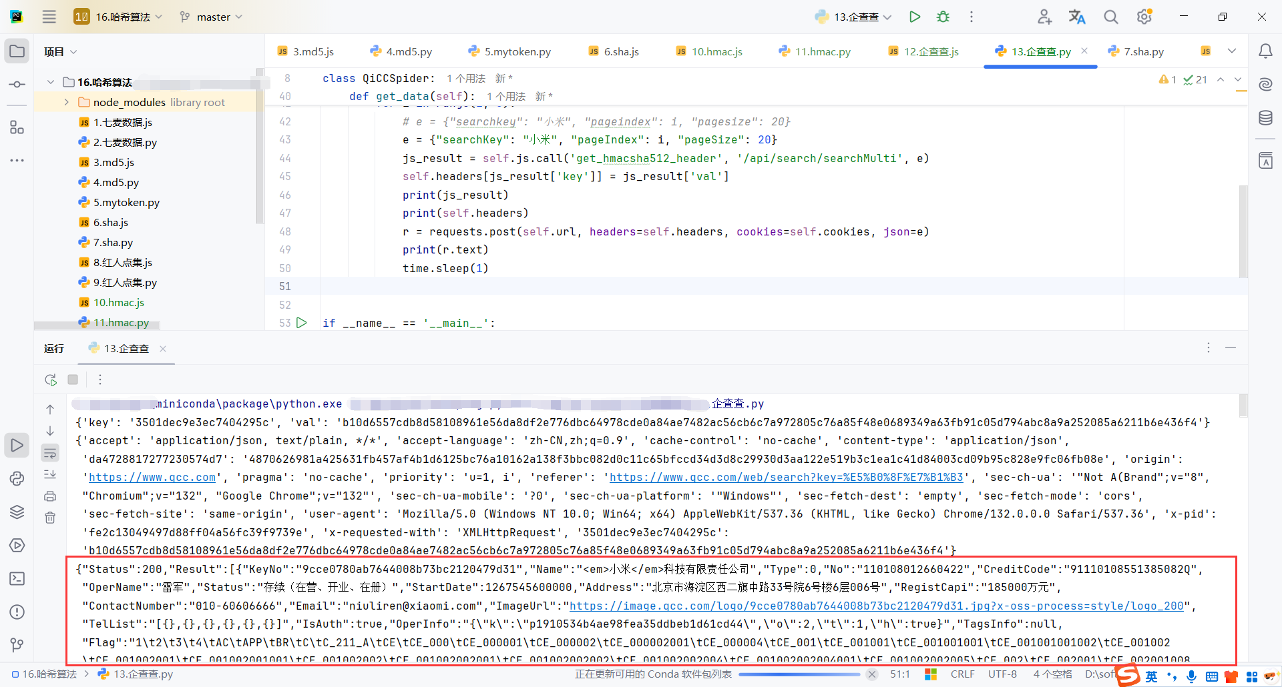Switch to the 6.sha.js tab

pos(614,51)
